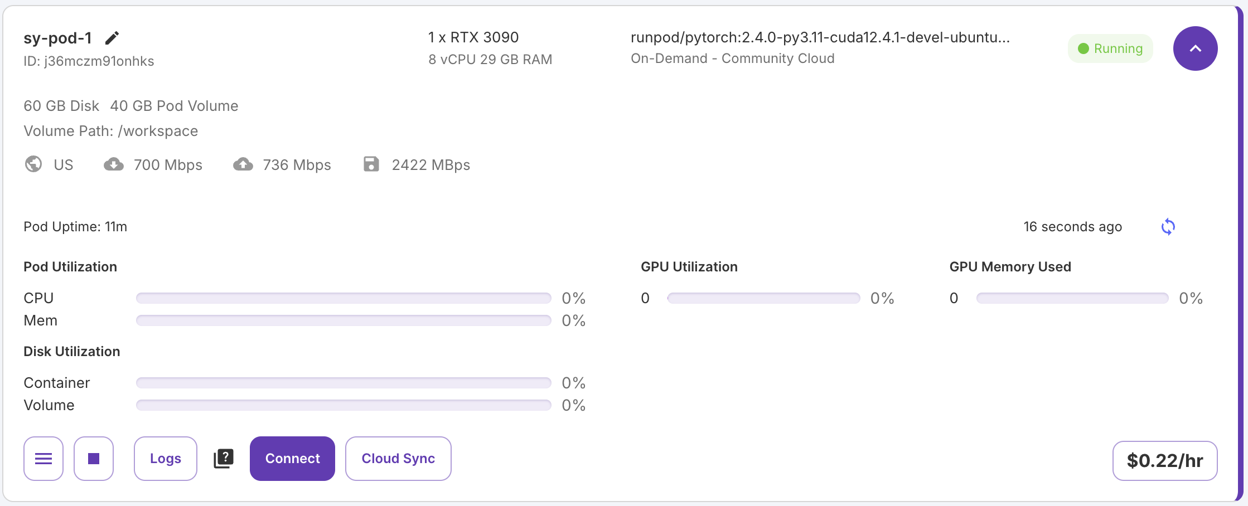Image resolution: width=1248 pixels, height=506 pixels.
Task: Click the Volume disk utilization bar
Action: 344,405
